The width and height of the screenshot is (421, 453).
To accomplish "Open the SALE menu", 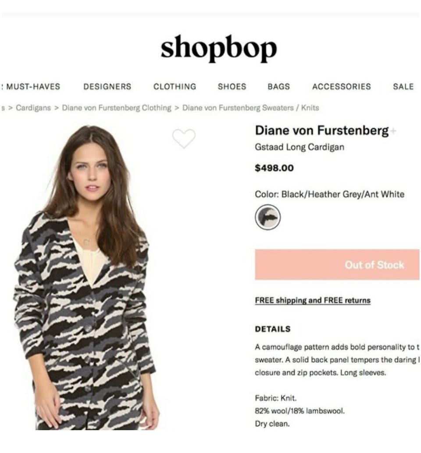I will click(x=403, y=86).
